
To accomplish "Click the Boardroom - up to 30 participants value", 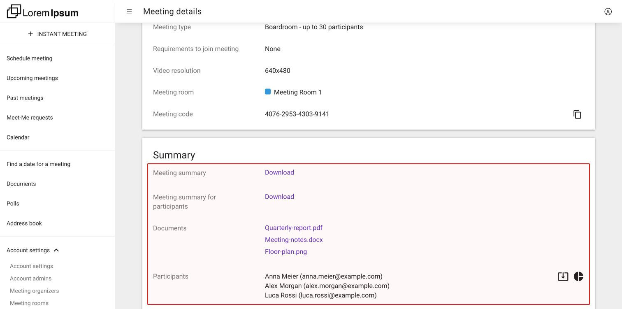I will 314,27.
